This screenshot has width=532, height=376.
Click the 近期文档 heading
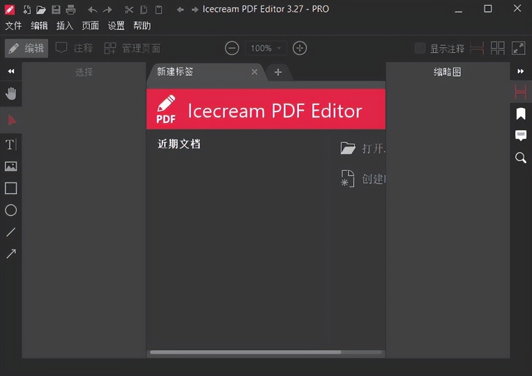coord(179,144)
